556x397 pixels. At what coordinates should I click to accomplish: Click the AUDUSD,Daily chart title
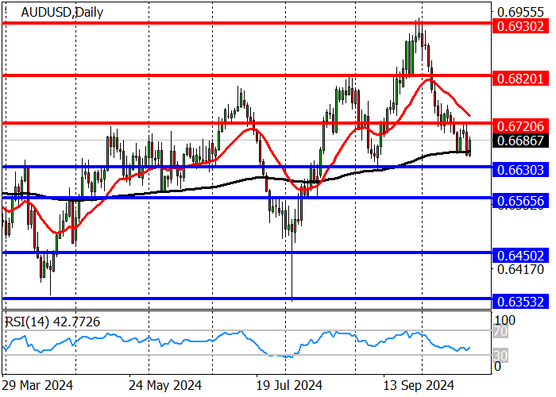click(x=62, y=13)
